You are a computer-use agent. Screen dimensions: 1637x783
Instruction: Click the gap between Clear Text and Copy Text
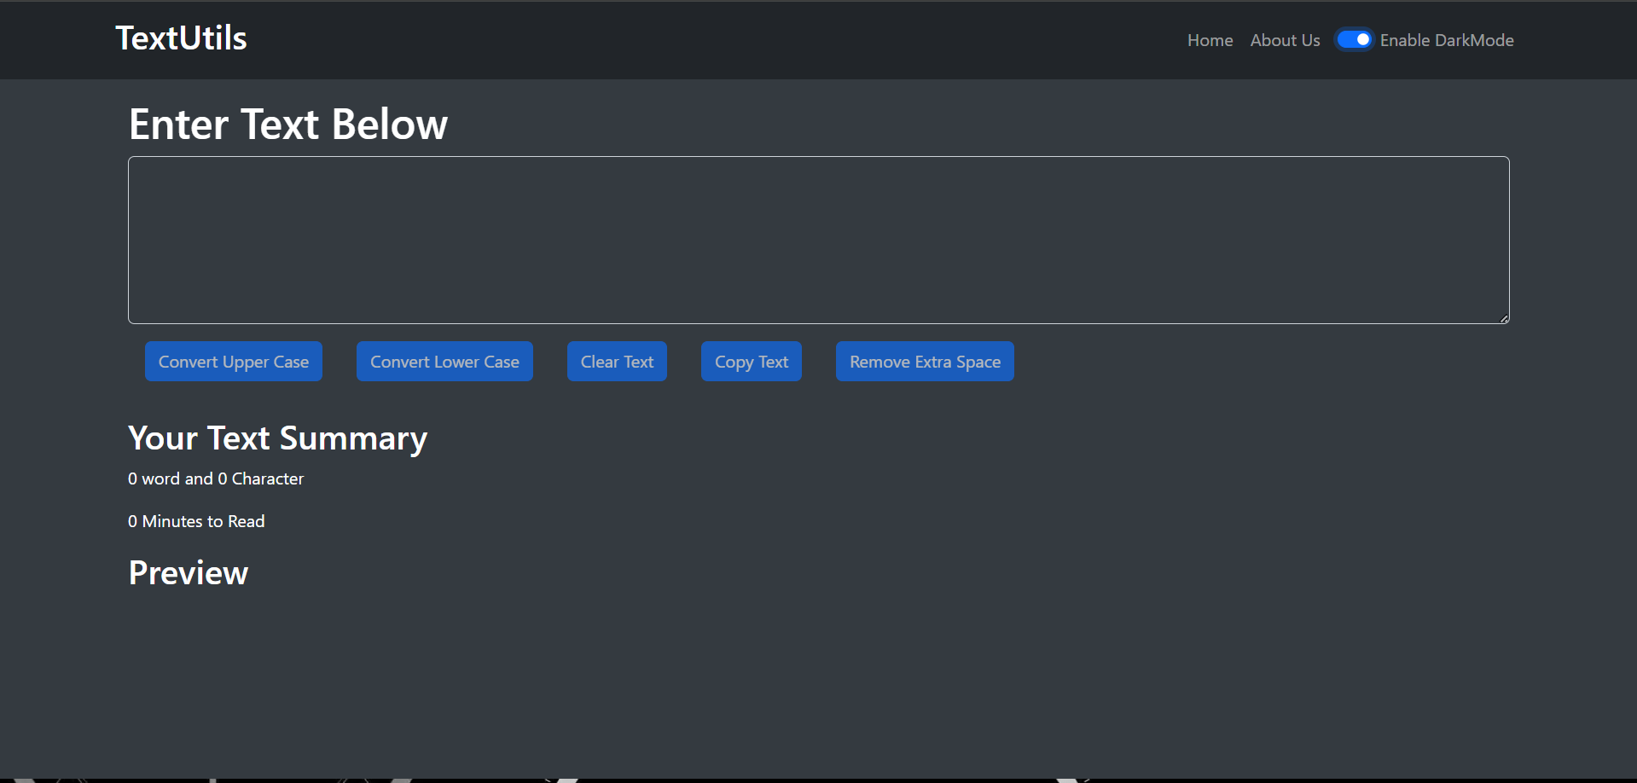(684, 362)
